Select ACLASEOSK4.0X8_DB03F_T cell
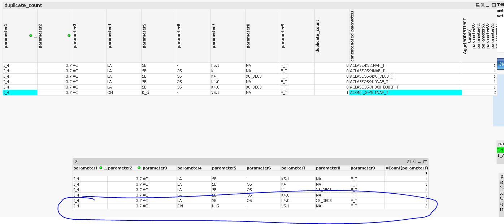 405,87
